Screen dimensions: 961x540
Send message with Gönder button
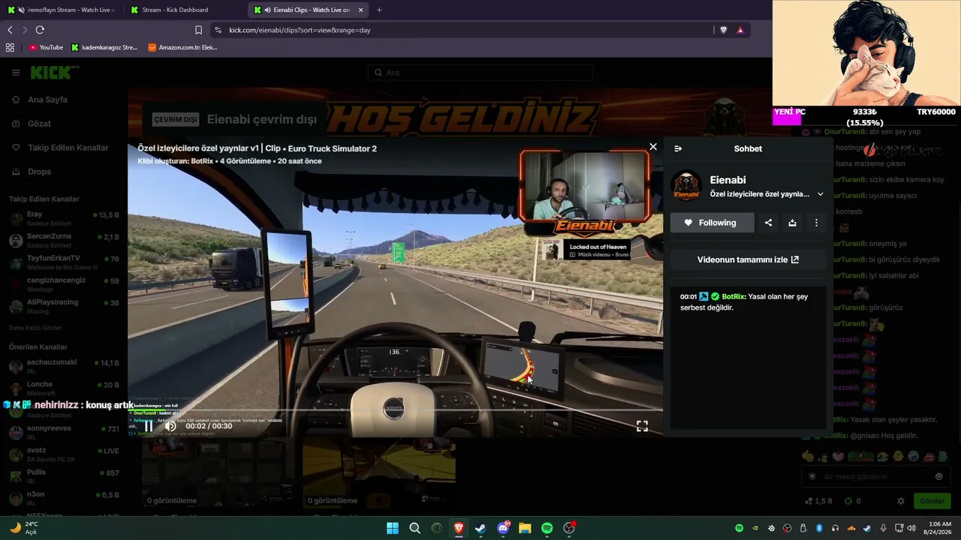coord(932,501)
